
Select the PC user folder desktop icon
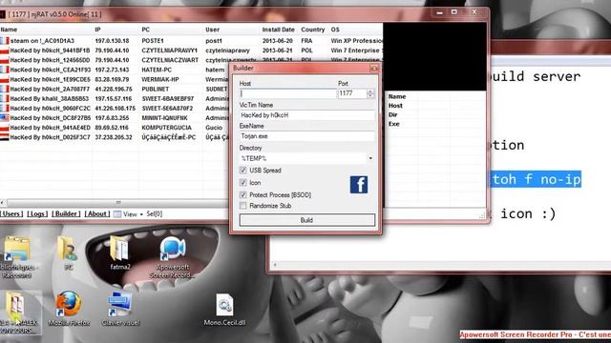click(x=69, y=252)
